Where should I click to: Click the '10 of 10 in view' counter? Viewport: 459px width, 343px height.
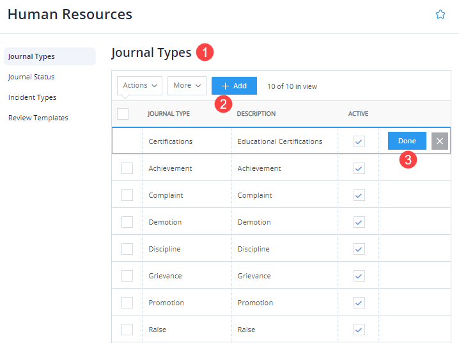point(292,86)
